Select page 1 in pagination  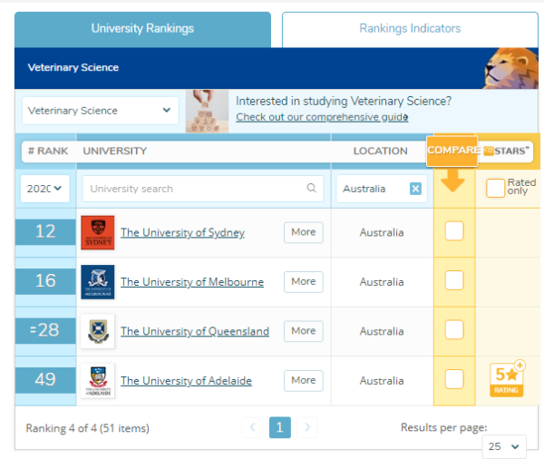pyautogui.click(x=280, y=427)
